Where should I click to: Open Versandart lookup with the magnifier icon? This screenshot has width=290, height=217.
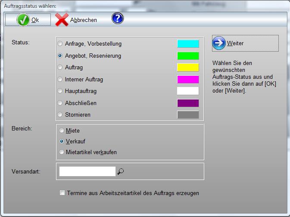[120, 171]
